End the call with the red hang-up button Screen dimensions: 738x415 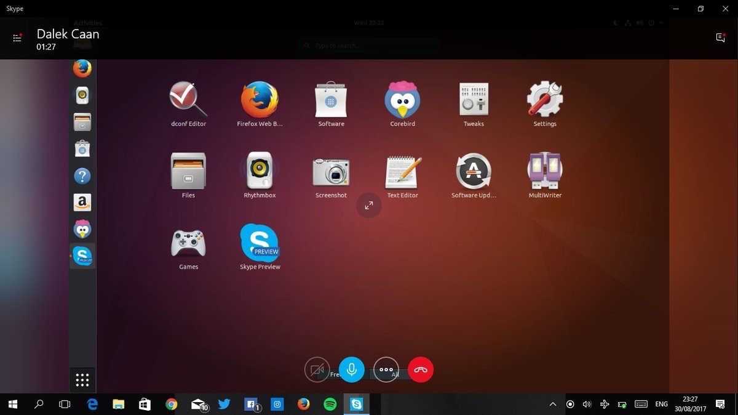tap(421, 370)
